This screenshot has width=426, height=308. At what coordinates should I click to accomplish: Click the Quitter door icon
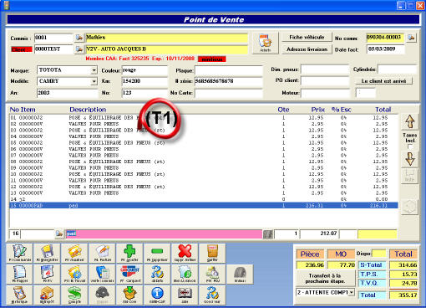212,253
